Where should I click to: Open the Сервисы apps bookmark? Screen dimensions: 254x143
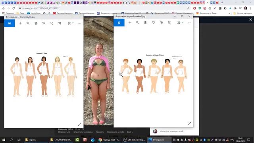pyautogui.click(x=8, y=13)
